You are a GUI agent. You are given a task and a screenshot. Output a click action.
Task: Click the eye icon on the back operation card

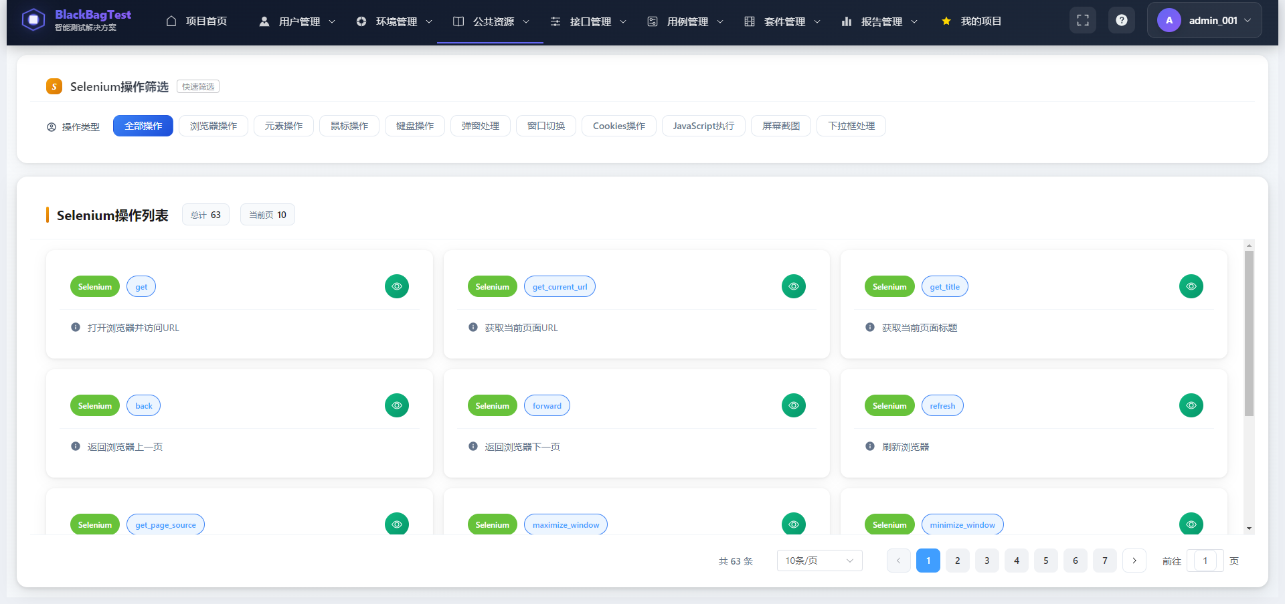tap(396, 405)
